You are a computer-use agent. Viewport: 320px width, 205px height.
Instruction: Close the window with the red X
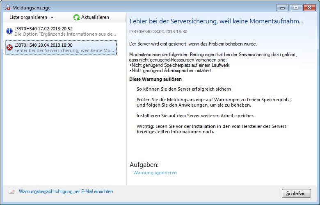click(309, 8)
